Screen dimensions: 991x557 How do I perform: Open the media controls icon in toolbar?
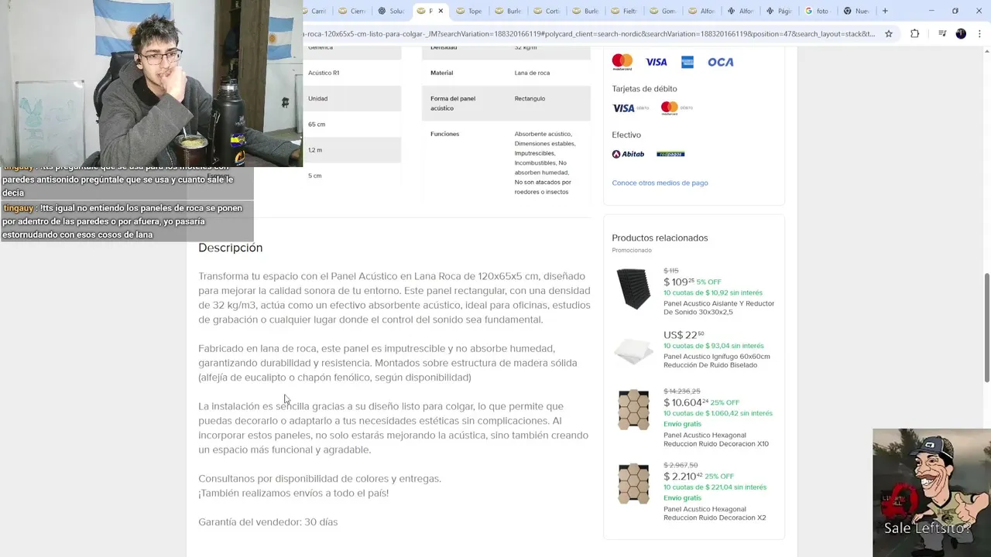point(942,34)
